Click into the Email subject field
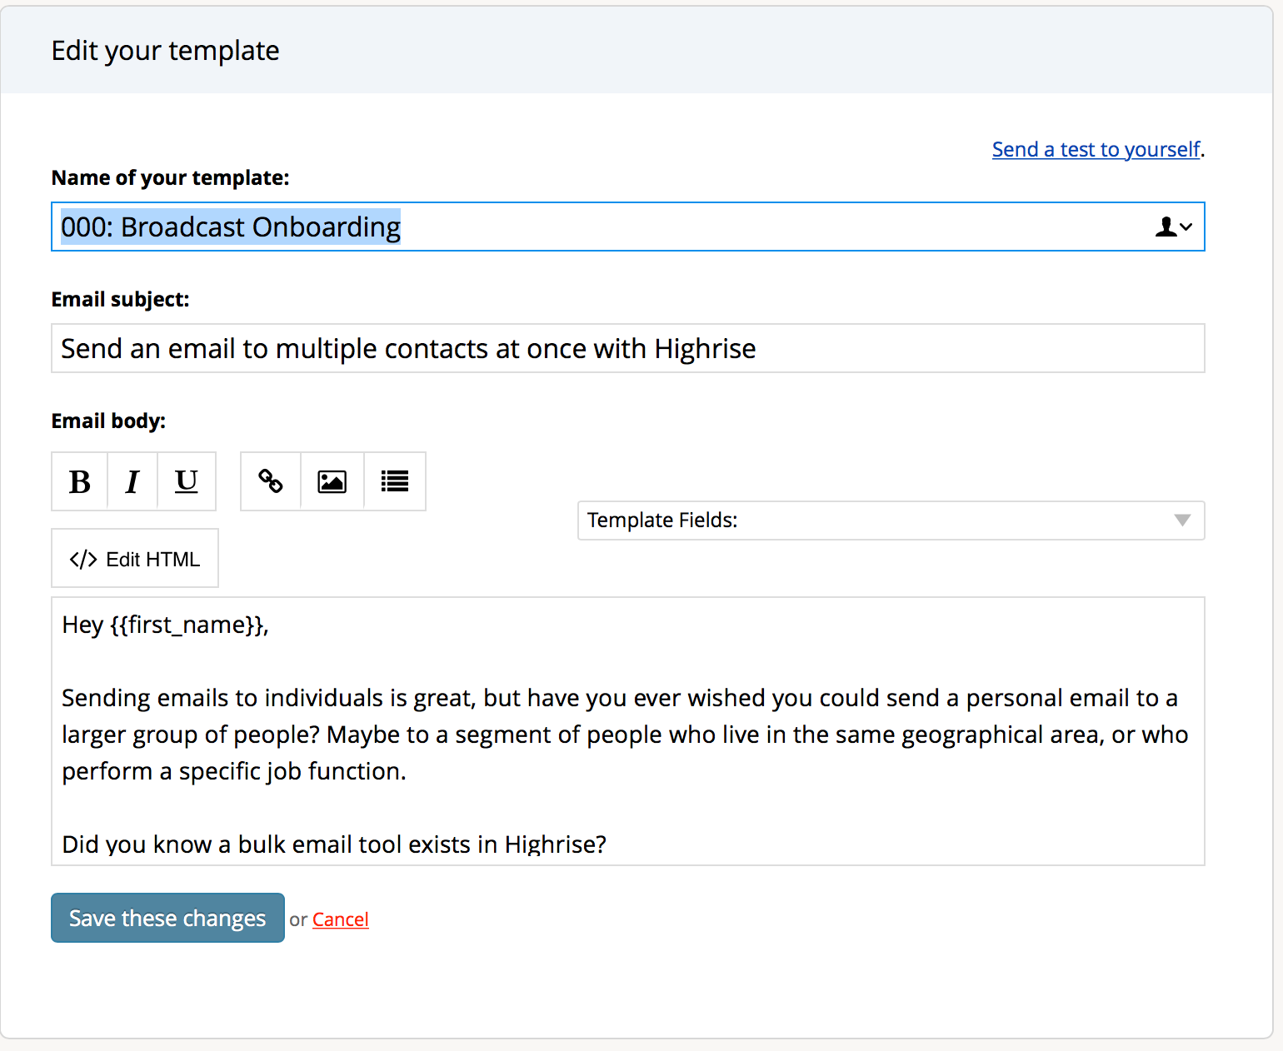Viewport: 1283px width, 1051px height. (x=628, y=348)
